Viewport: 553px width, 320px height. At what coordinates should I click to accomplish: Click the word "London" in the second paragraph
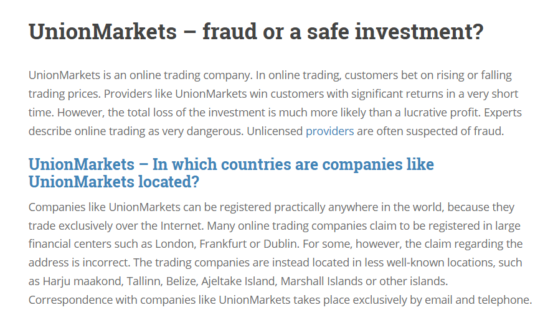tap(176, 244)
